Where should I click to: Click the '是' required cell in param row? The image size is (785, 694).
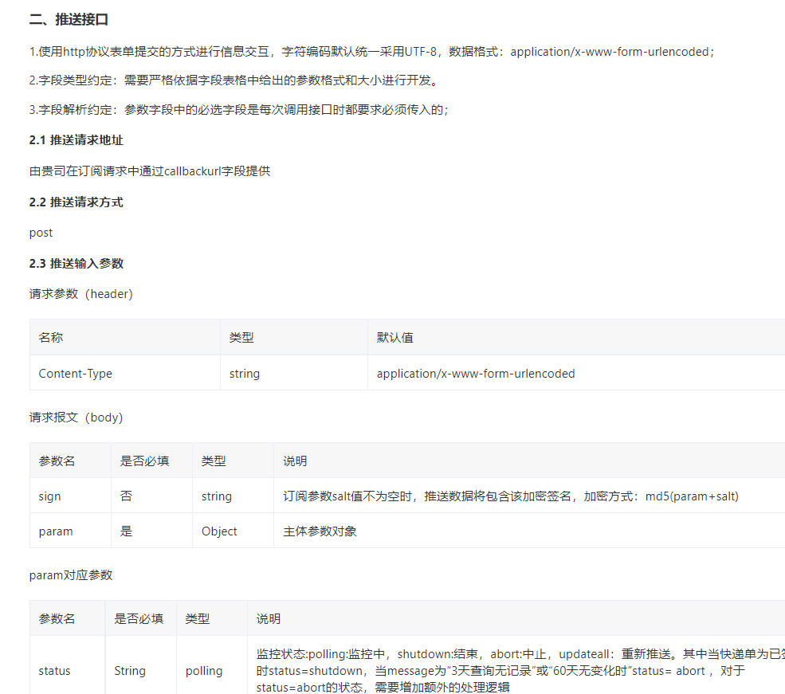tap(151, 531)
